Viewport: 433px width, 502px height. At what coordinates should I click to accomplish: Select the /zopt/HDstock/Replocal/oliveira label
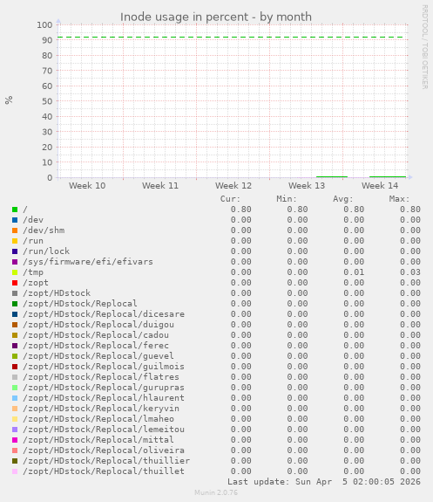click(x=104, y=450)
